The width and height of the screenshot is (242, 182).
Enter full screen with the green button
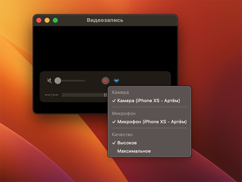[55, 20]
